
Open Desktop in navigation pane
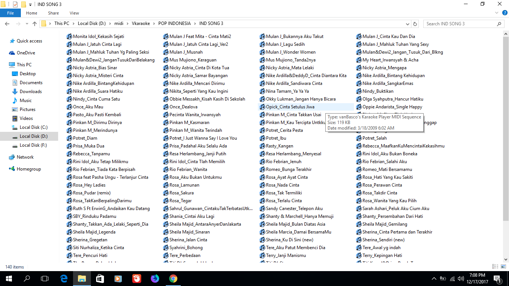coord(28,74)
